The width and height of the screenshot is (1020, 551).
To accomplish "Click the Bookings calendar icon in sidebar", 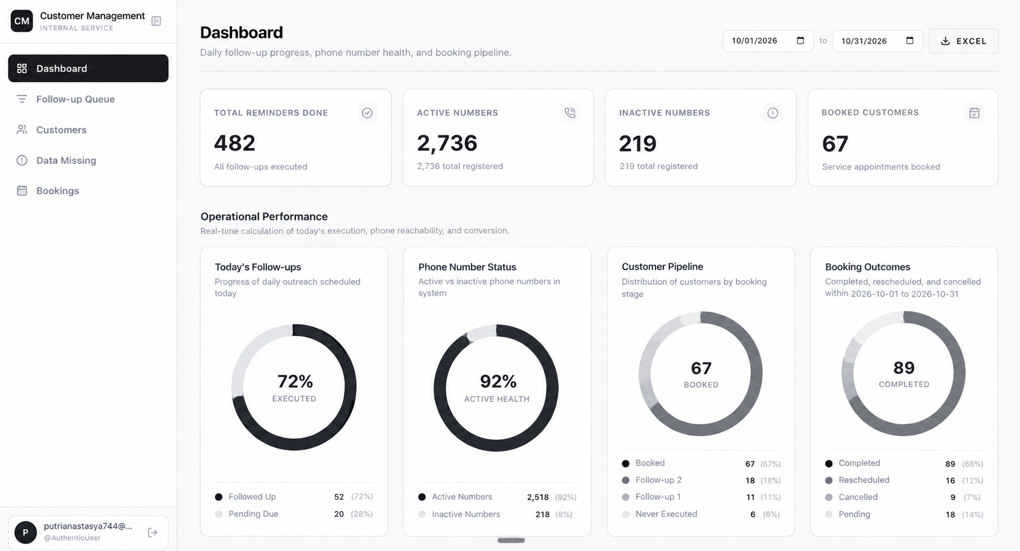I will 22,191.
